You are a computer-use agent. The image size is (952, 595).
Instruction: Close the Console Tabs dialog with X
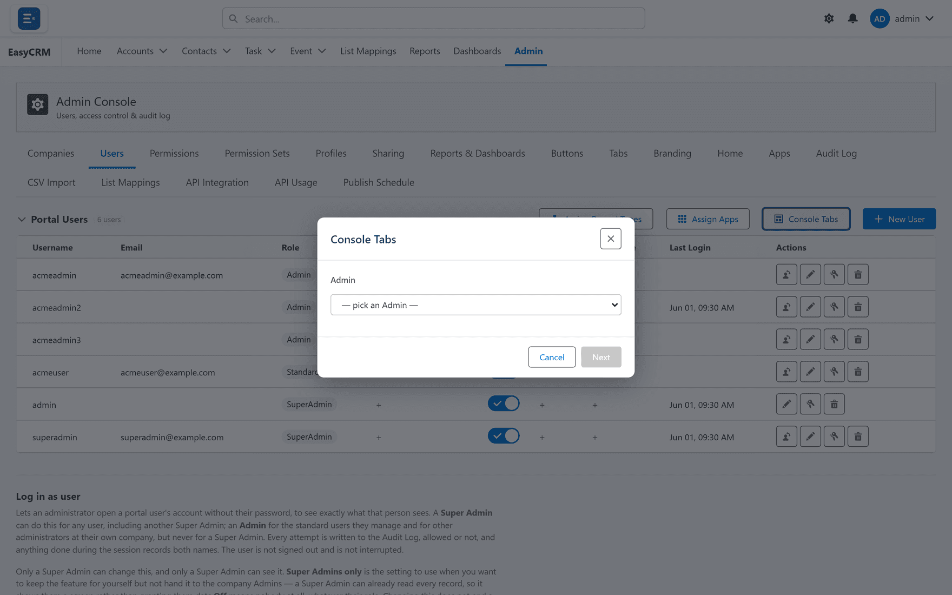click(611, 239)
